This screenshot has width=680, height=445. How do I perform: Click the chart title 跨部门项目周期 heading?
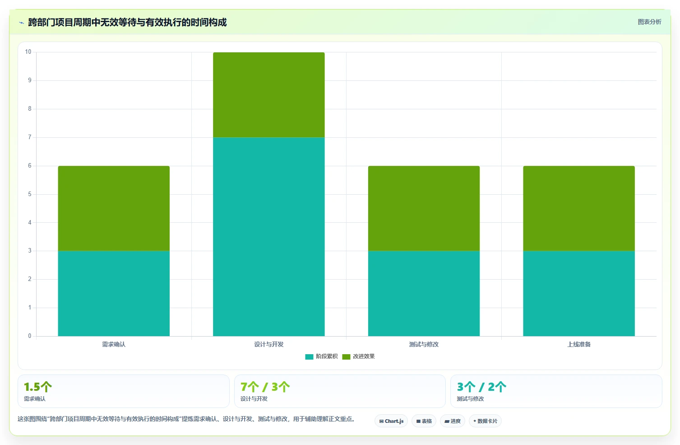pos(127,22)
